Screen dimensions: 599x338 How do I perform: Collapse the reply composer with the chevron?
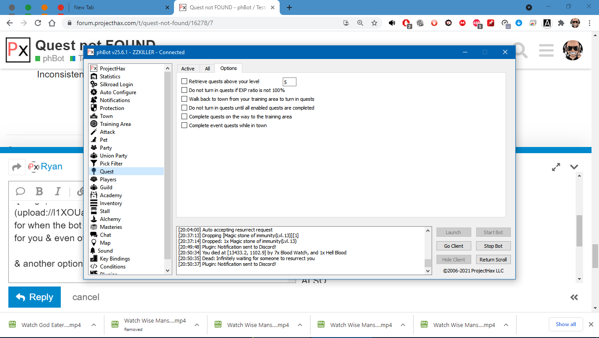point(574,167)
